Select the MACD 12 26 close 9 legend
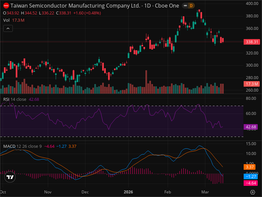Image resolution: width=262 pixels, height=197 pixels. point(22,146)
